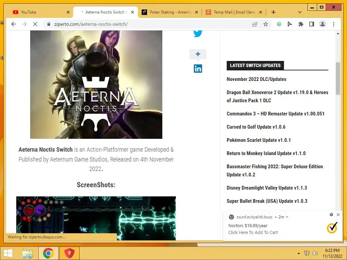Expand more share options plus button
Screen dimensions: 347x260
point(198,54)
